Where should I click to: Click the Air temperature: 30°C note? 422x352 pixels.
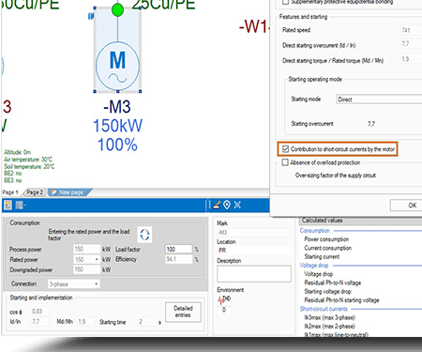coord(28,160)
